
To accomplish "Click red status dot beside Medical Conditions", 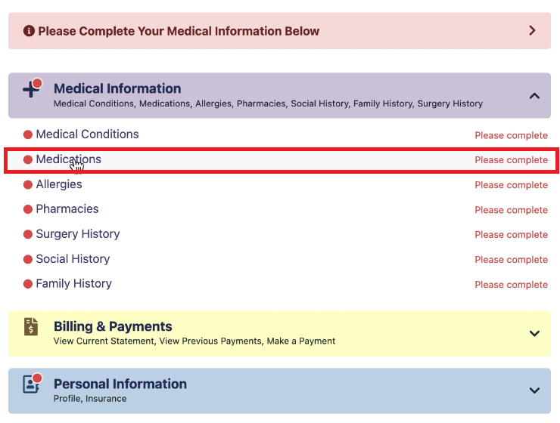I will (x=28, y=135).
